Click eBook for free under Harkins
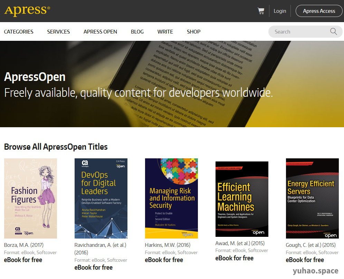The image size is (344, 279). [x=164, y=260]
